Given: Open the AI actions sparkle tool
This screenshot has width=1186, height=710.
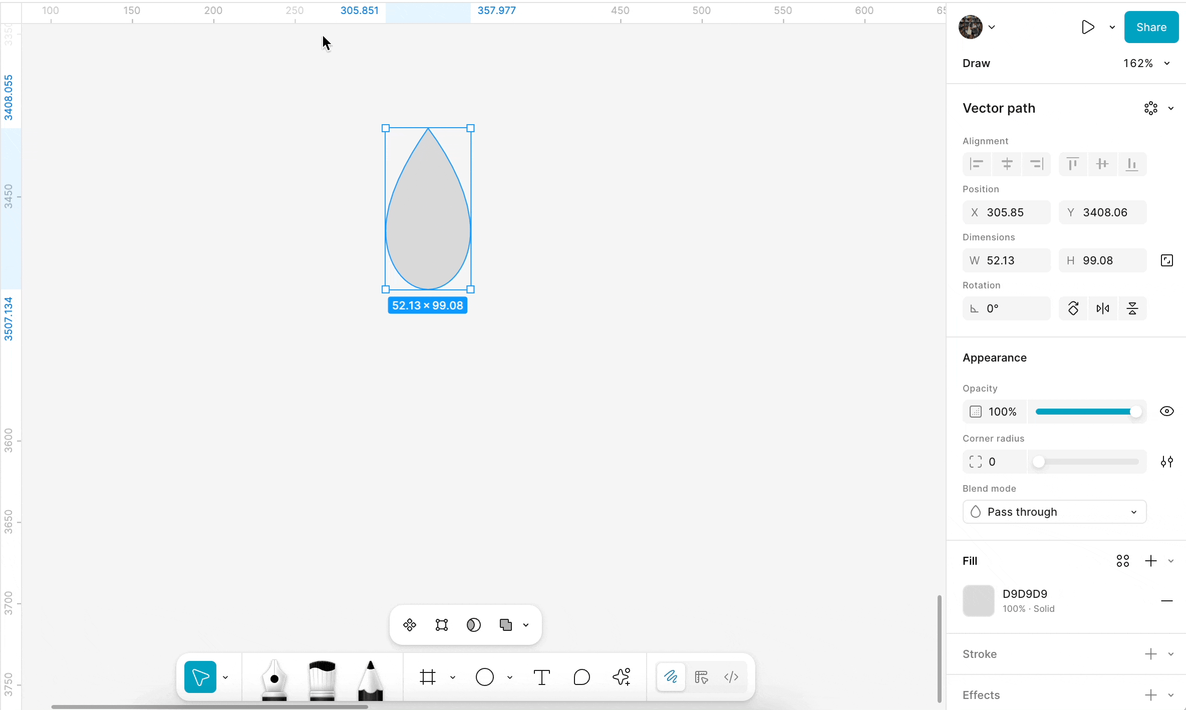Looking at the screenshot, I should [622, 677].
